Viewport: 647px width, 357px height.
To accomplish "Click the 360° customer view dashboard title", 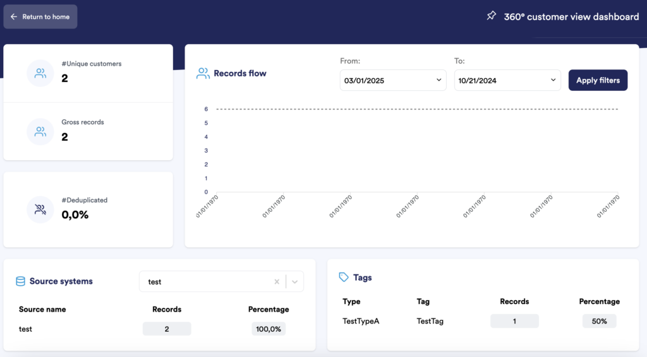I will 571,17.
